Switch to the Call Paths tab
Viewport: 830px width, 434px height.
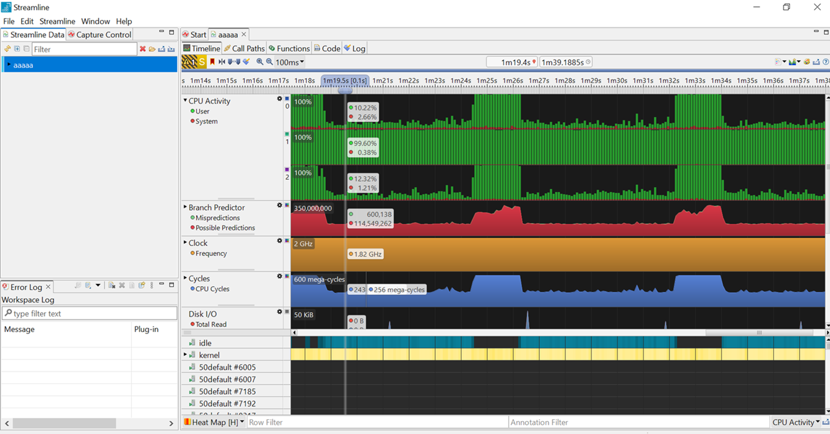(x=244, y=48)
